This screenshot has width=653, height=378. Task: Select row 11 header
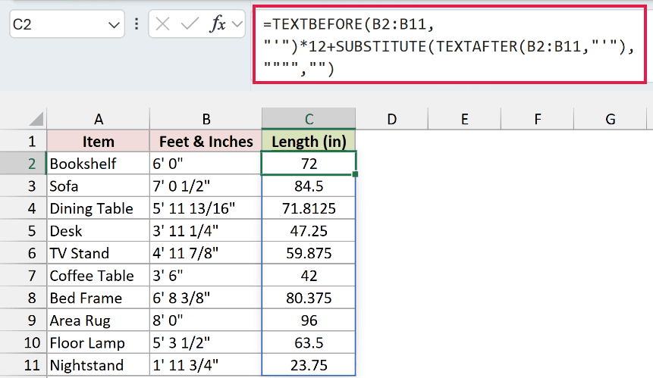tap(24, 365)
